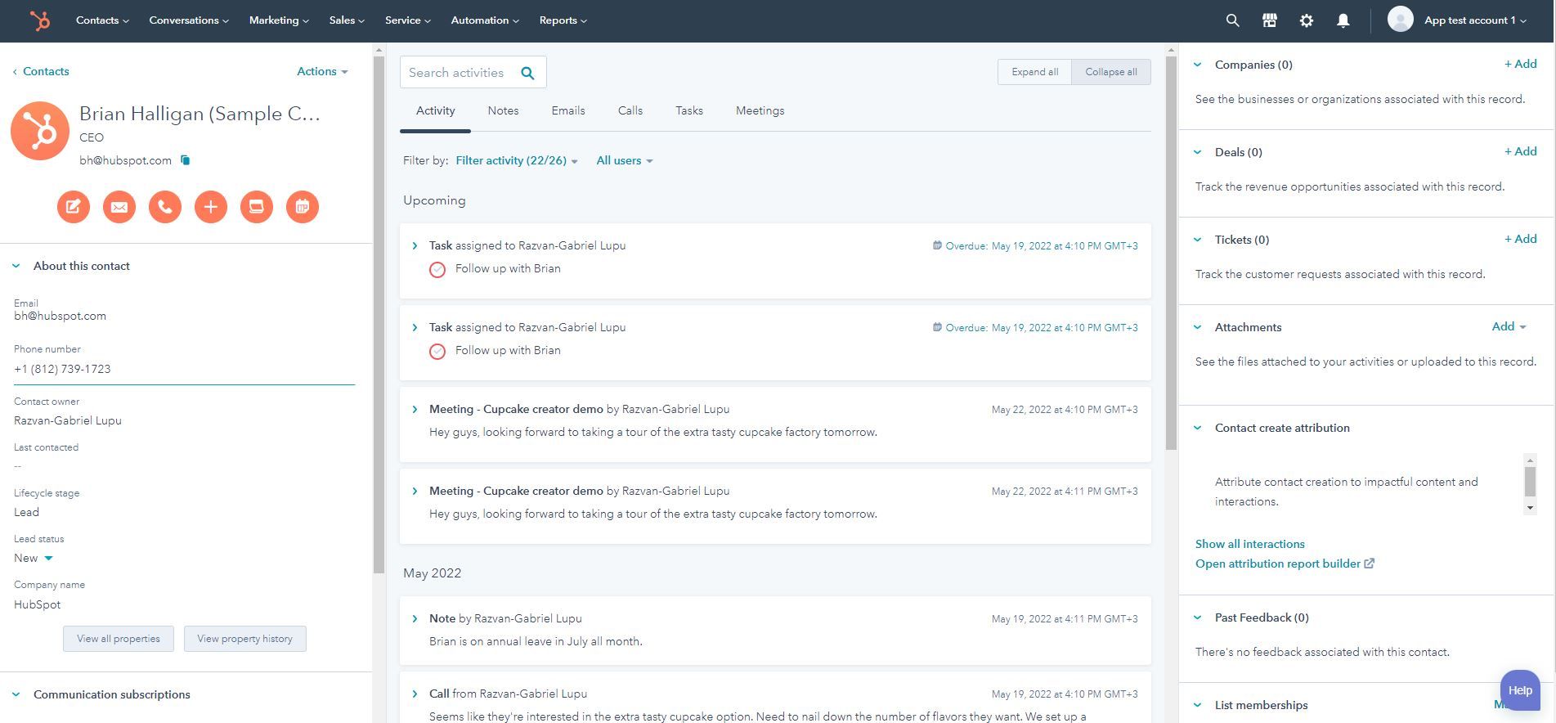Viewport: 1556px width, 723px height.
Task: Open the Reports menu
Action: 563,20
